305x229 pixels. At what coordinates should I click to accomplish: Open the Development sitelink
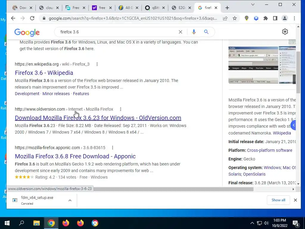(27, 94)
